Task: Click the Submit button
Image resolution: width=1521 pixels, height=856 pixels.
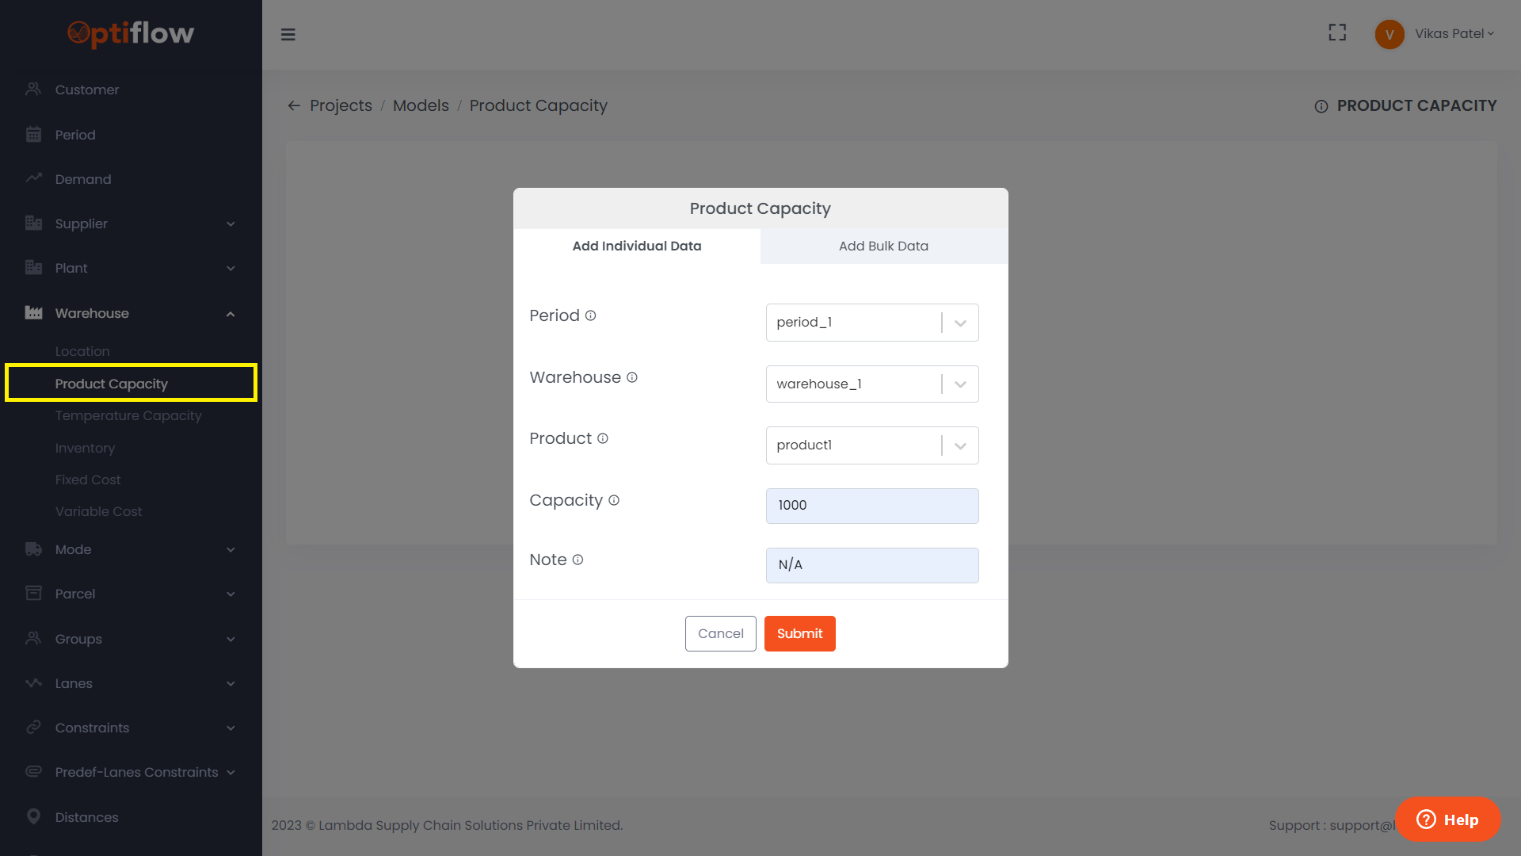Action: click(x=799, y=633)
